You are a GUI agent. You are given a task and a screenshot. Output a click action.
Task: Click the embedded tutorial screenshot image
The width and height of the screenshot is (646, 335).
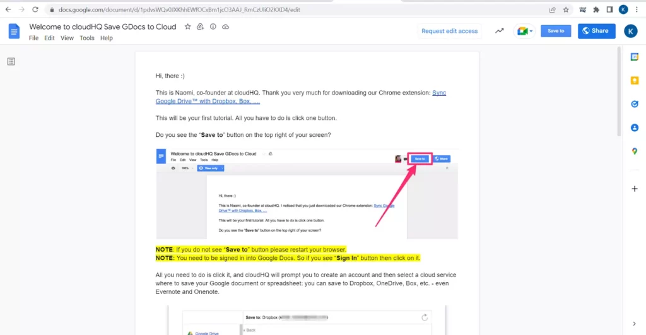point(307,194)
